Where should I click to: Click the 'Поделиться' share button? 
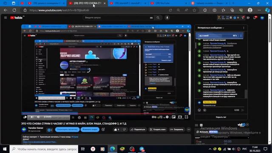138,130
